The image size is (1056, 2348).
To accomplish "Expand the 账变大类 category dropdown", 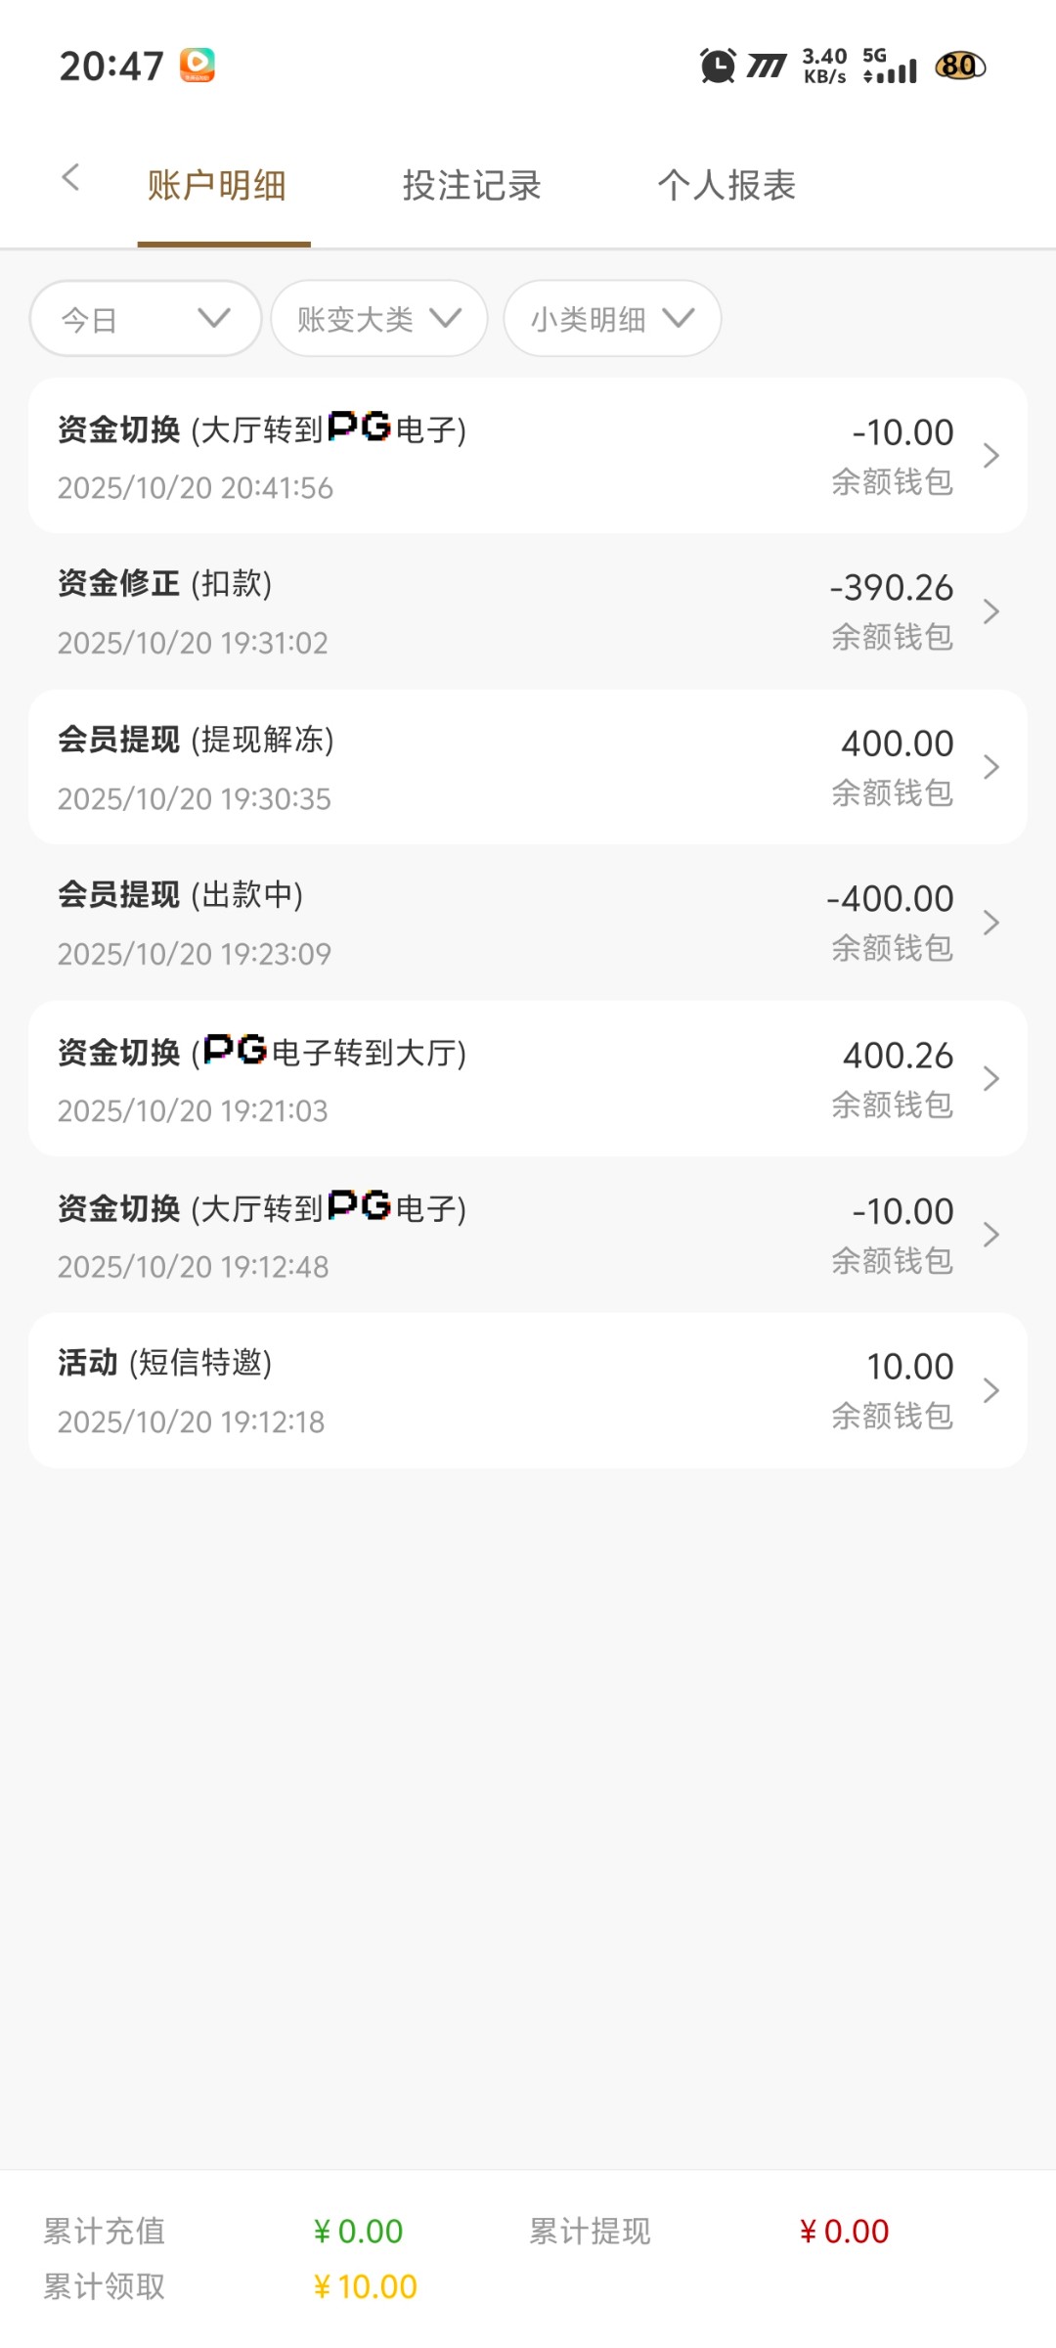I will pos(379,319).
